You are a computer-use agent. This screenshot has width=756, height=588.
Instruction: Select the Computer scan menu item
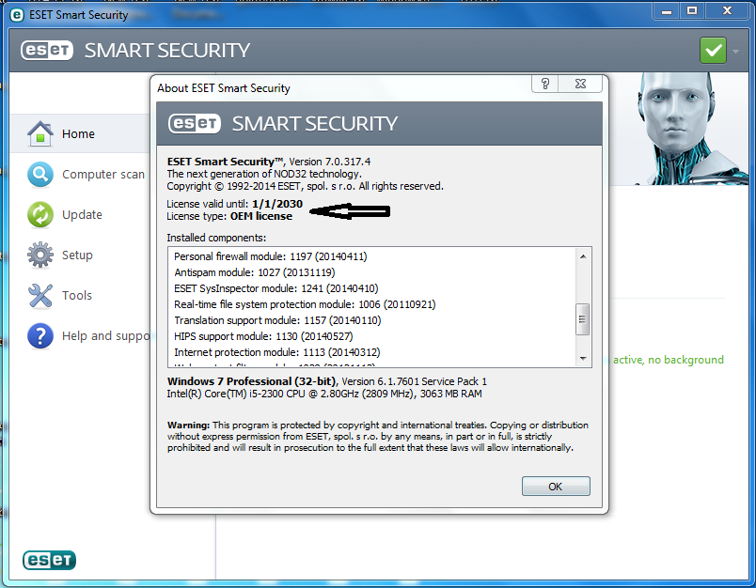pos(103,175)
